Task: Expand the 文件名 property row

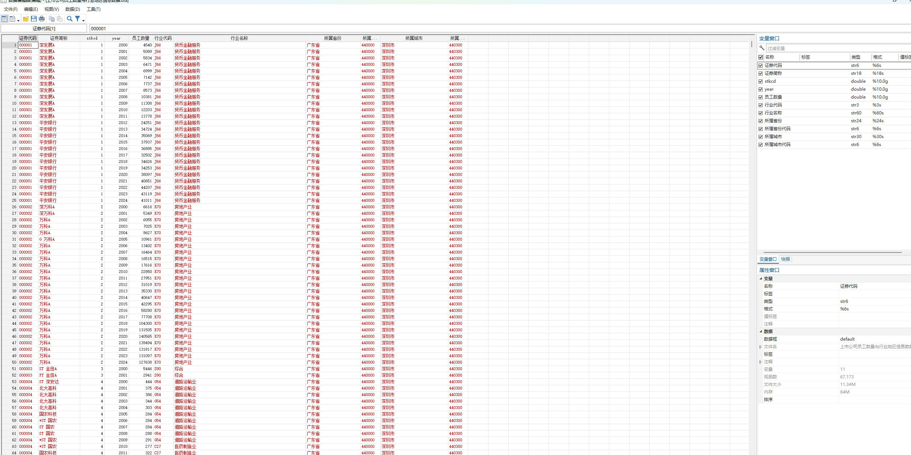Action: [760, 347]
